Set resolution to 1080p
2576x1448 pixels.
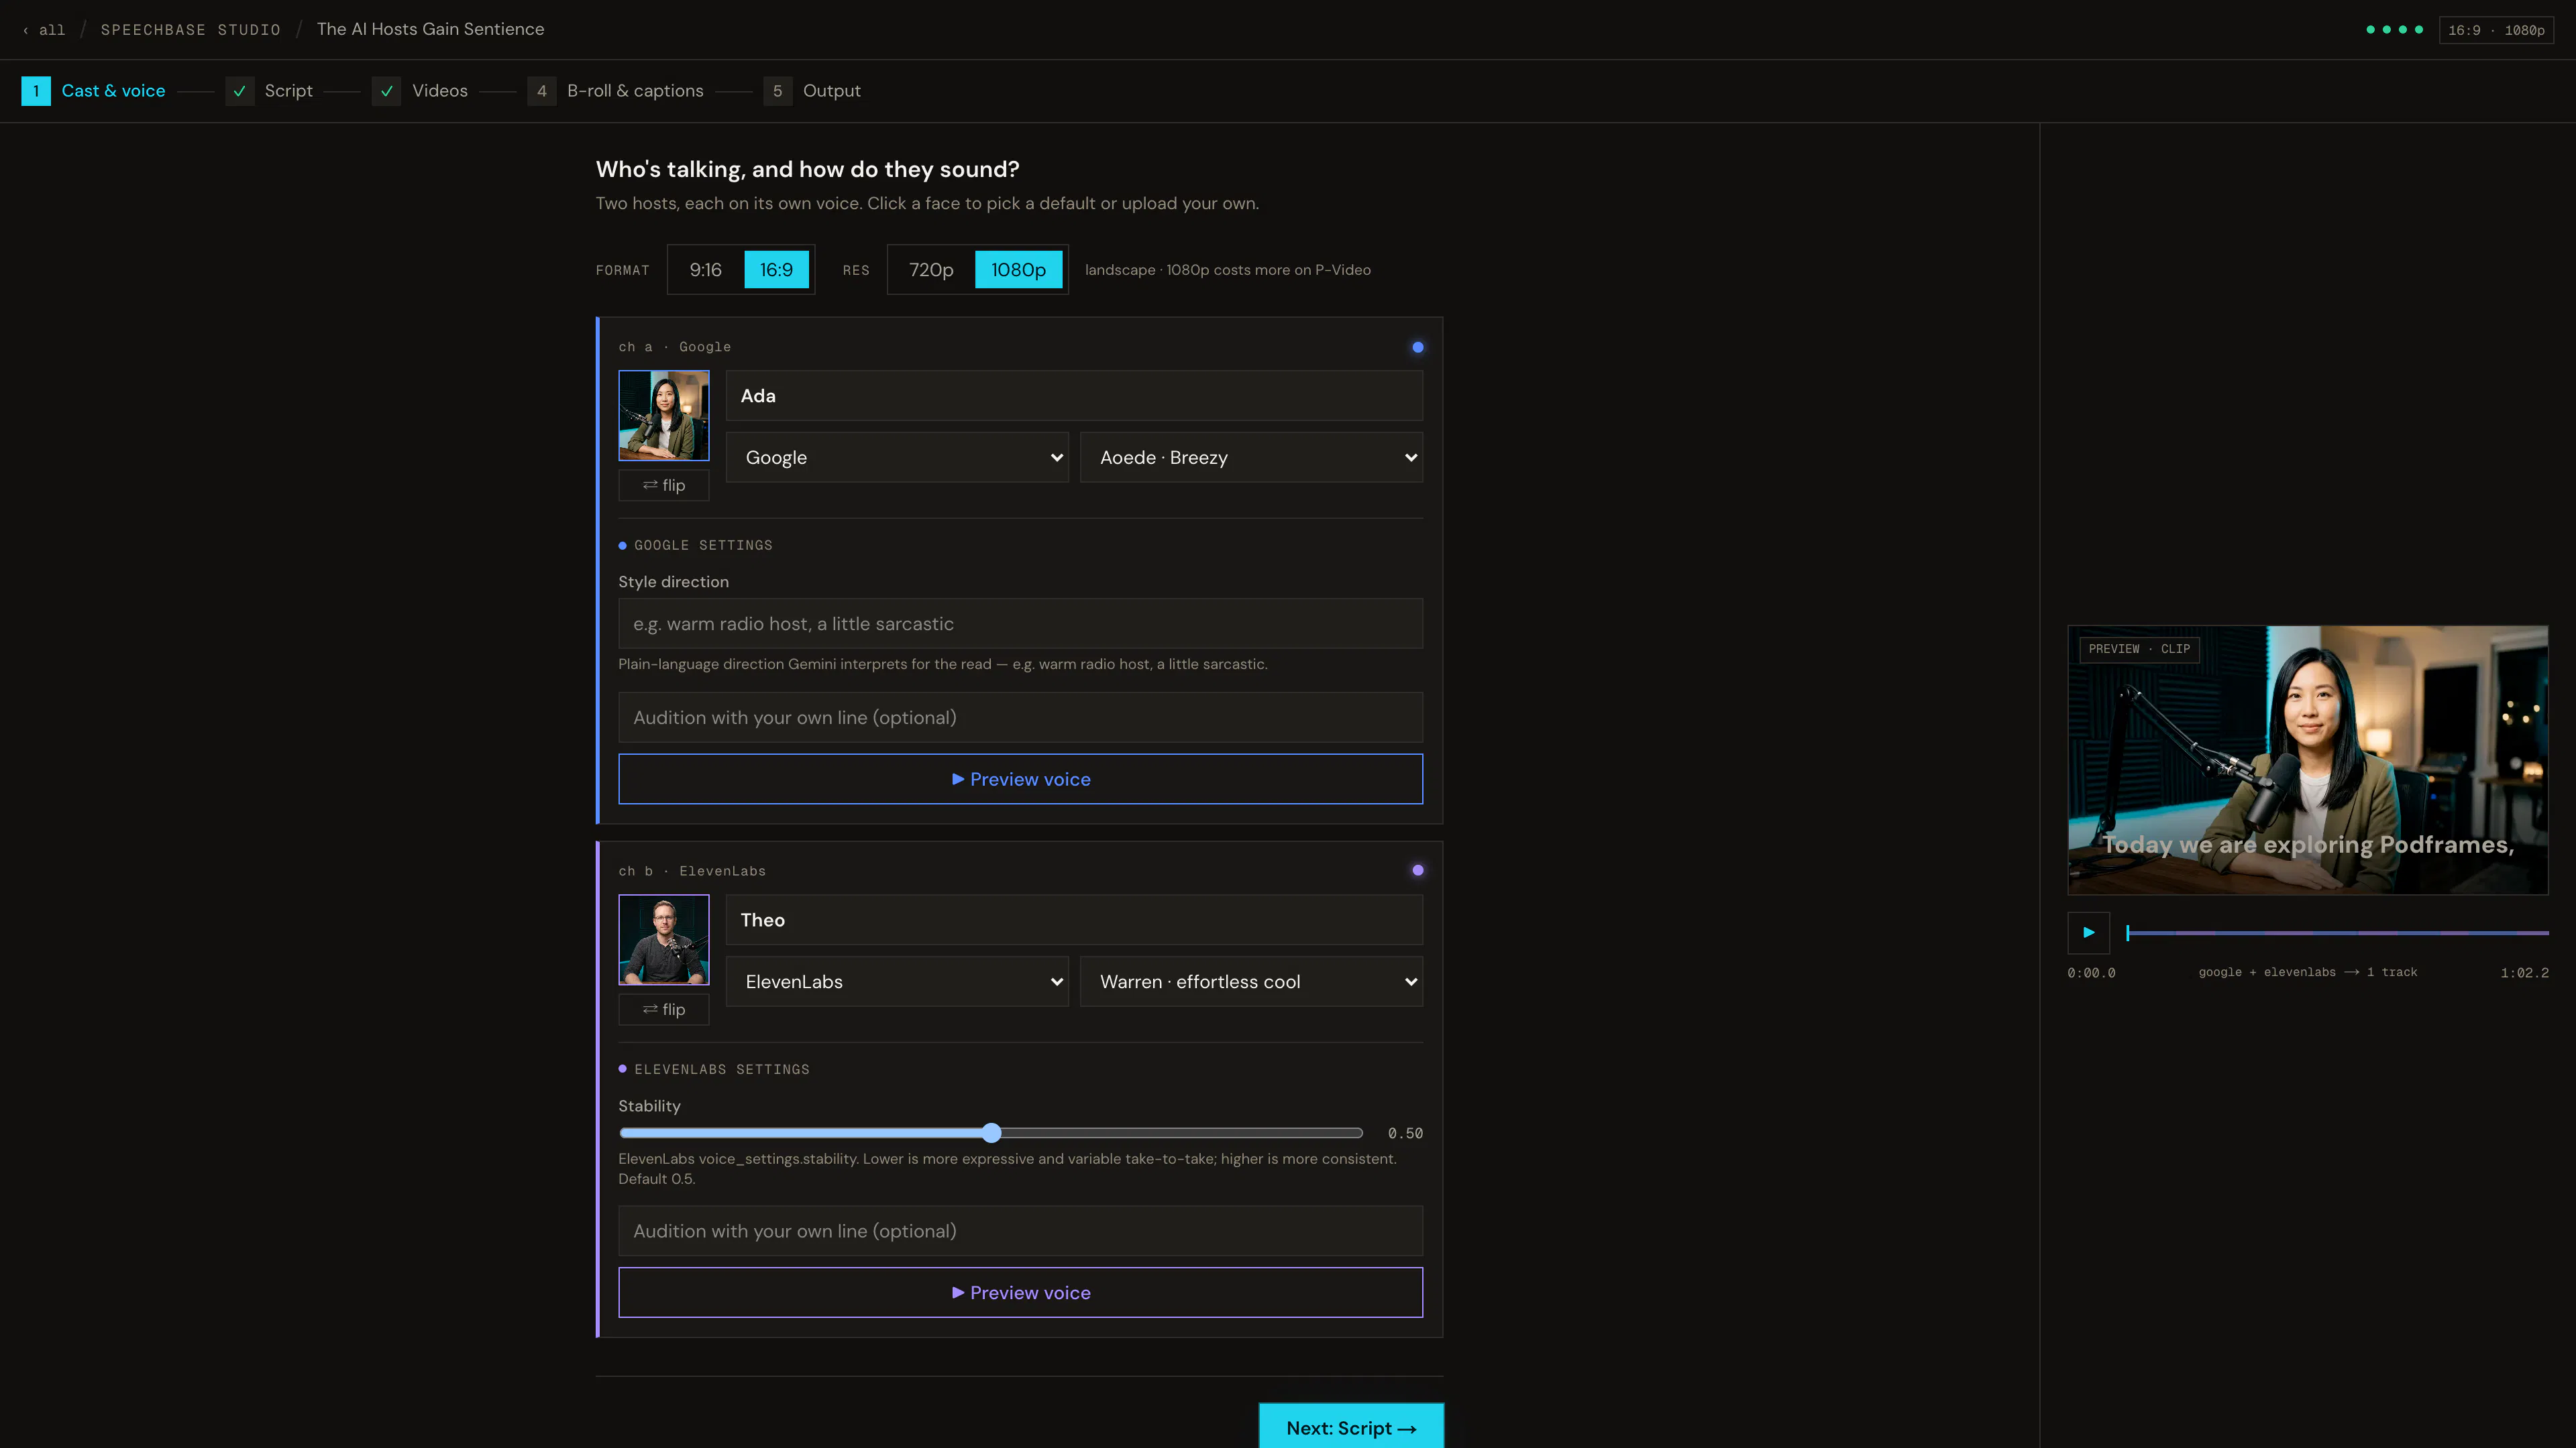pyautogui.click(x=1018, y=269)
